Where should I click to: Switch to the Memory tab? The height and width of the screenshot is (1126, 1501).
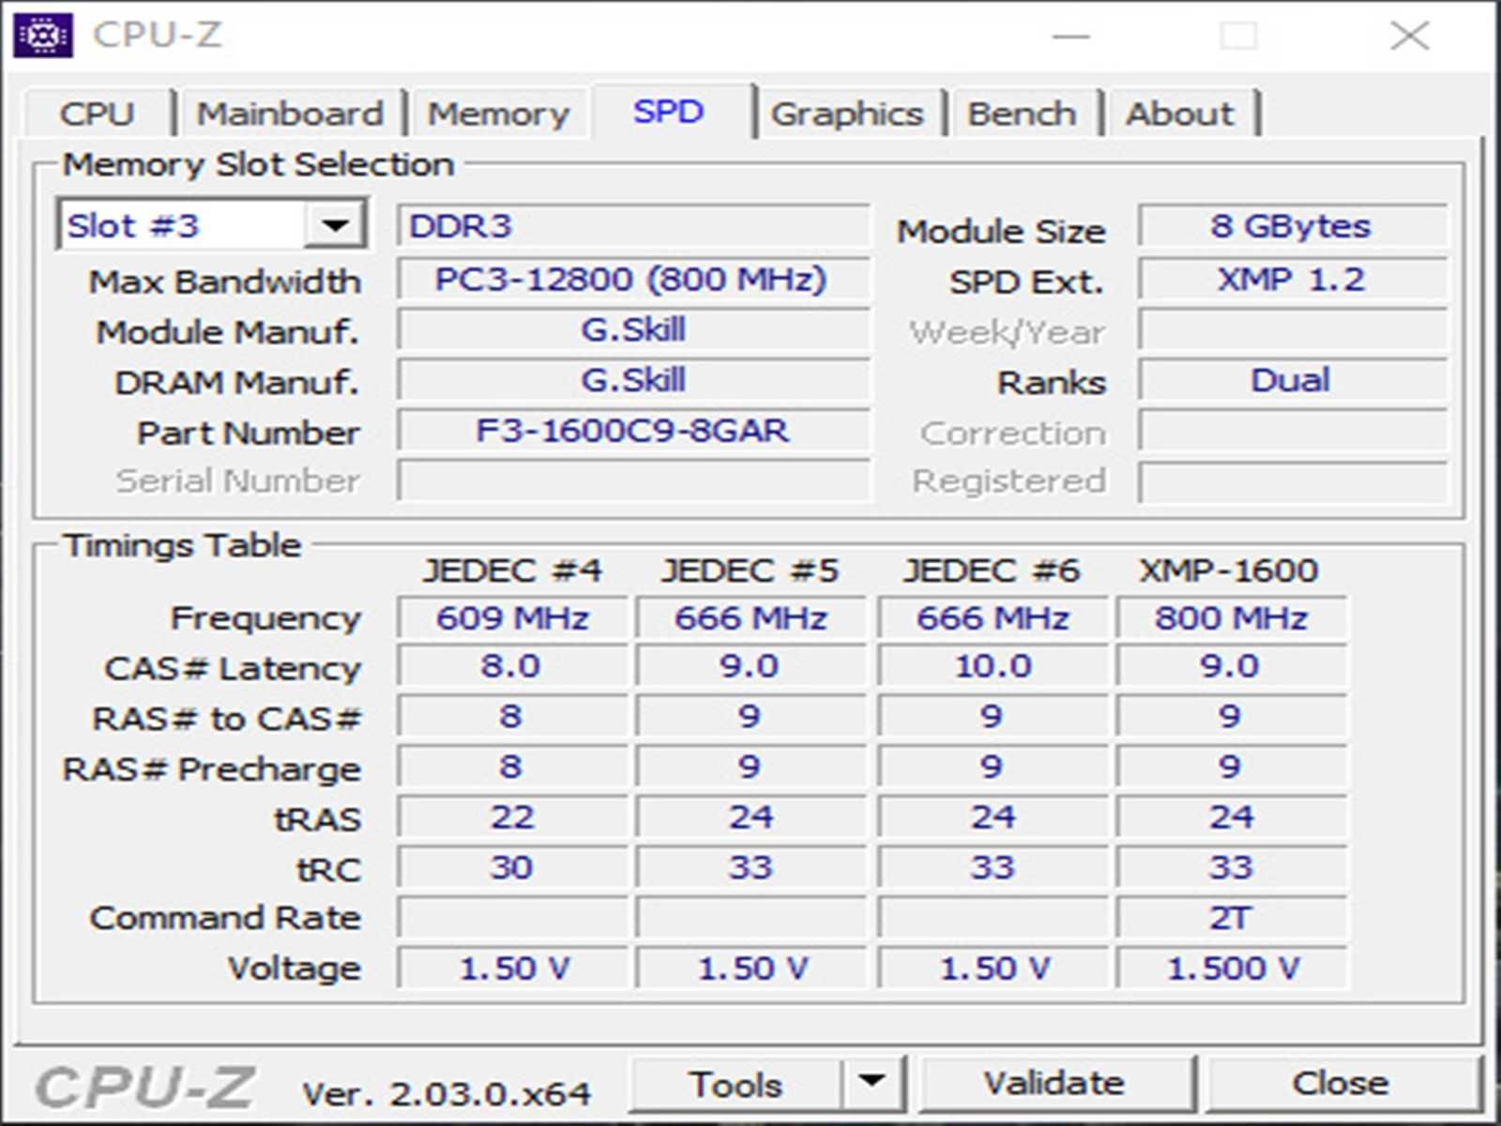[x=498, y=114]
